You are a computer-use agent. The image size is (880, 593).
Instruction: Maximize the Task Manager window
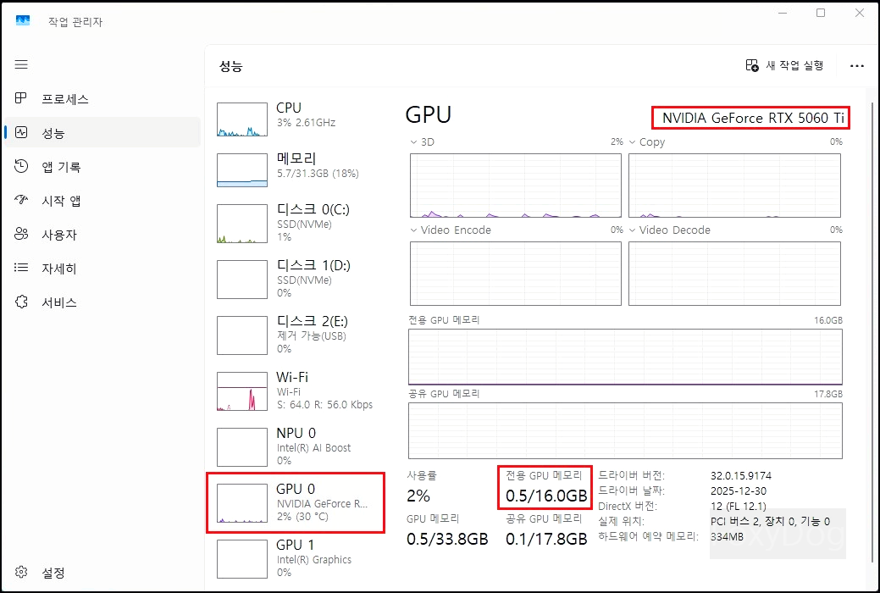coord(821,13)
